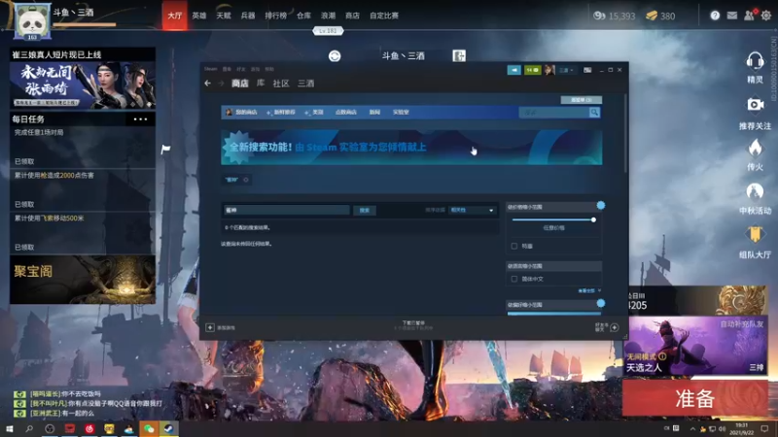Click the red 准备 ready button
The height and width of the screenshot is (437, 778).
[x=695, y=398]
